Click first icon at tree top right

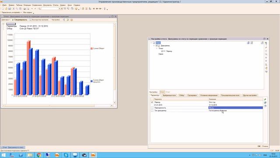[x=248, y=43]
